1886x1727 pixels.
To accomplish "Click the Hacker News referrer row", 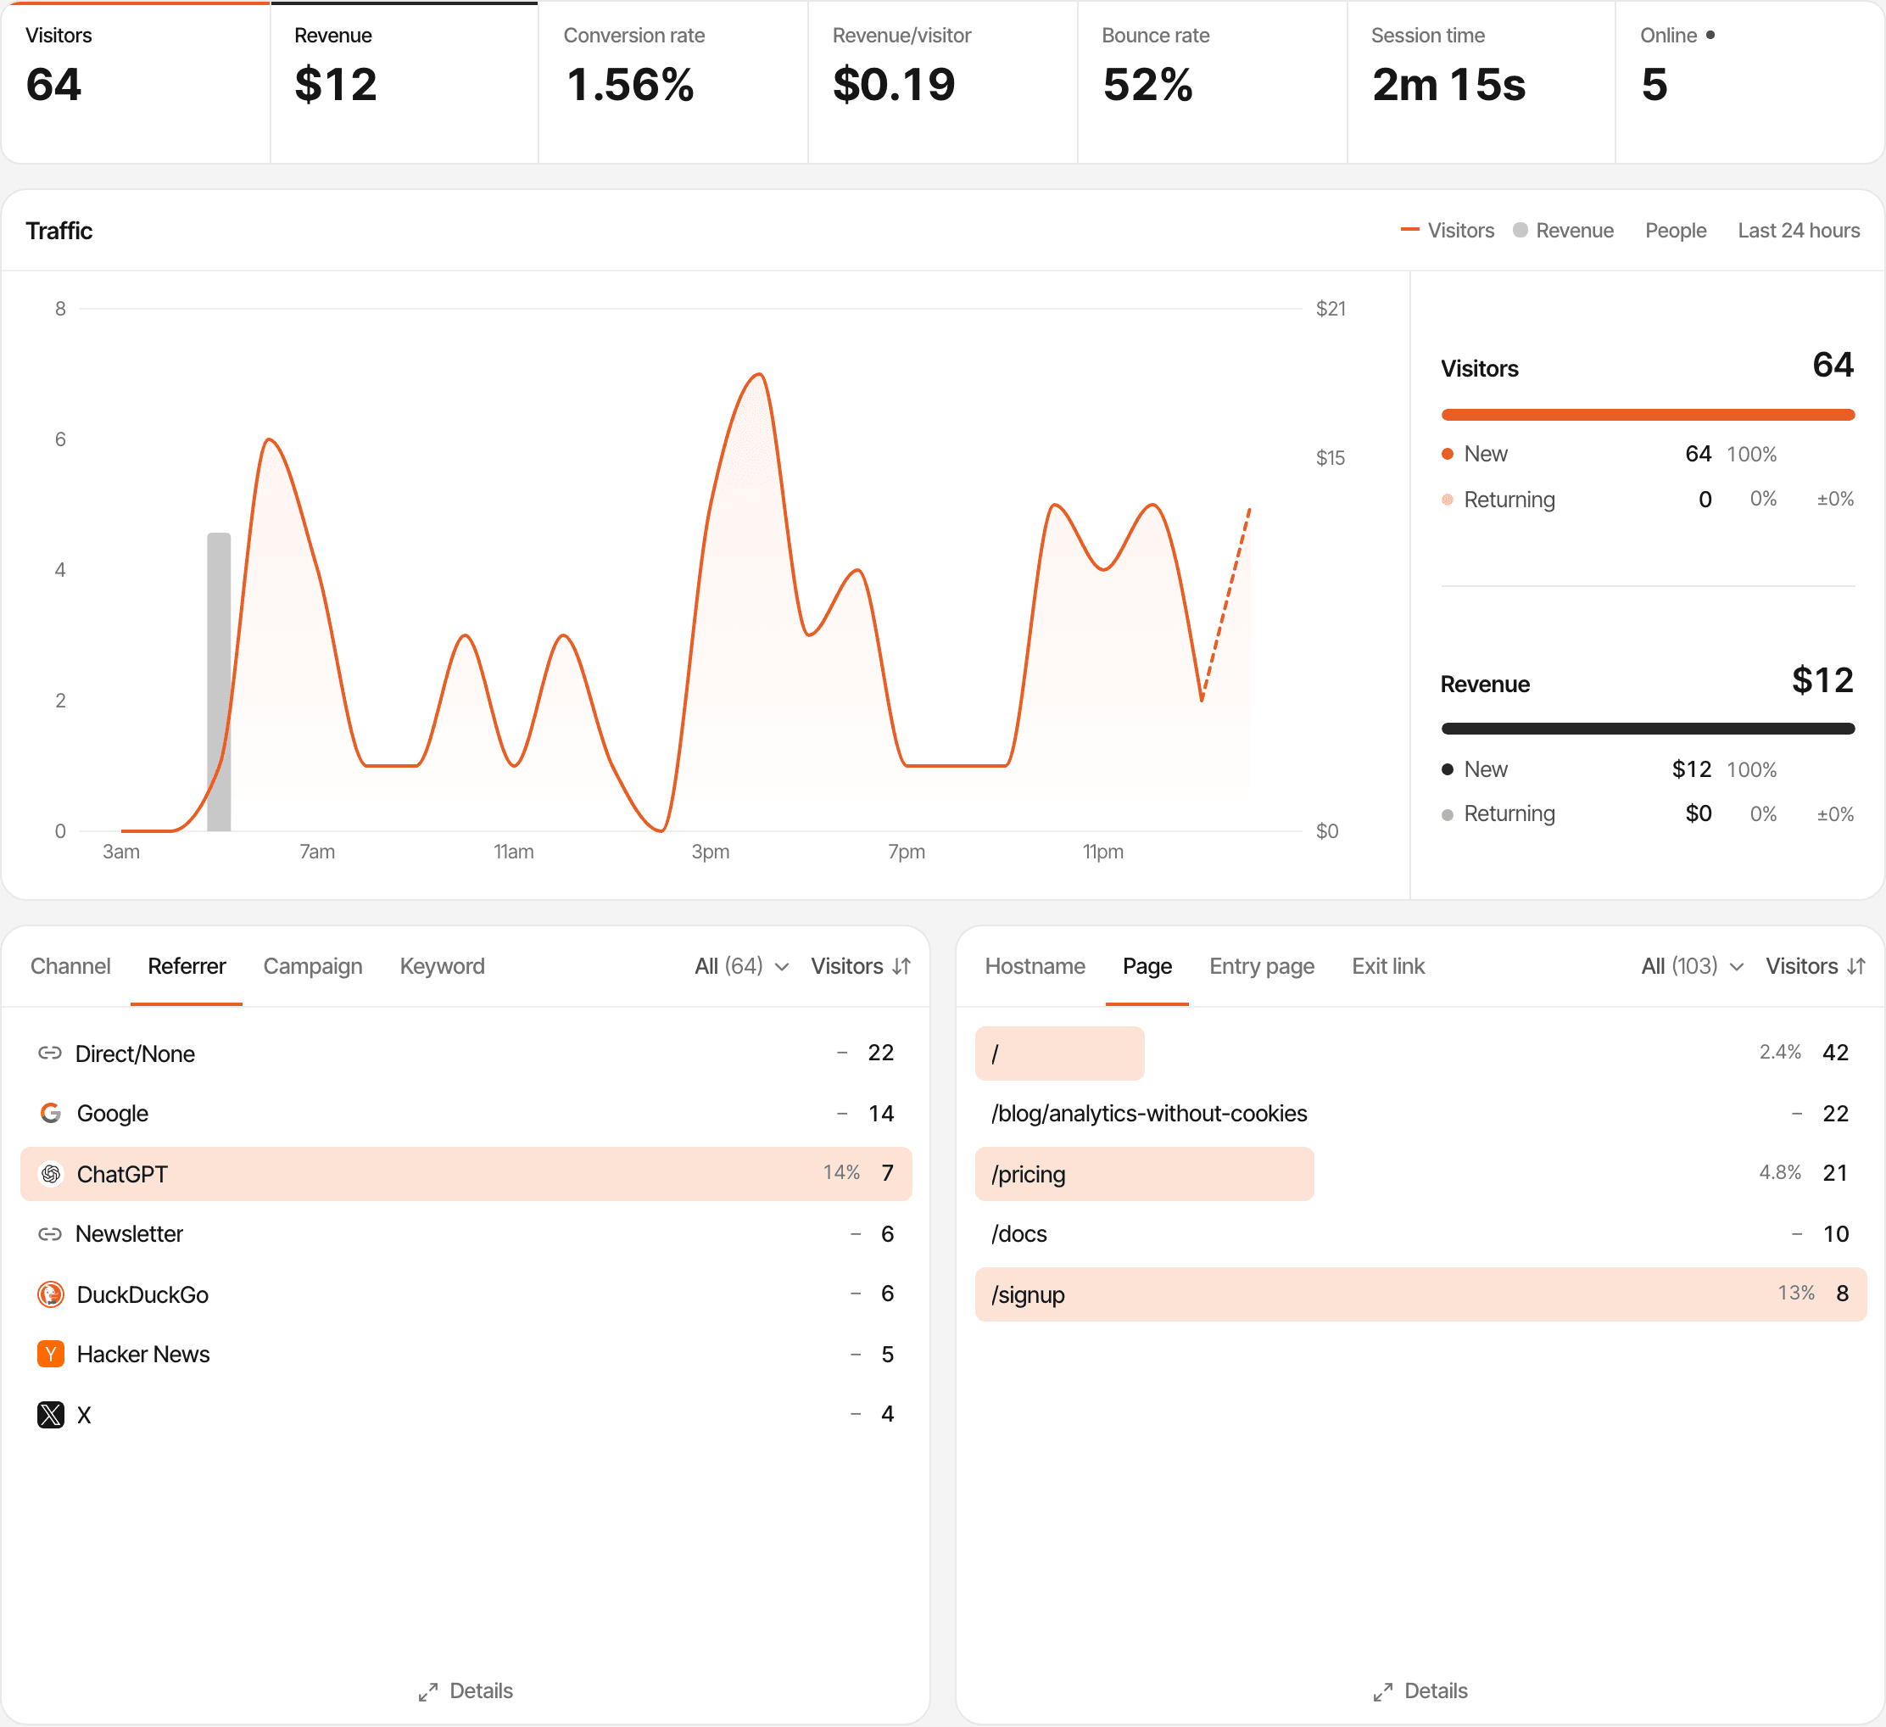I will pyautogui.click(x=466, y=1354).
